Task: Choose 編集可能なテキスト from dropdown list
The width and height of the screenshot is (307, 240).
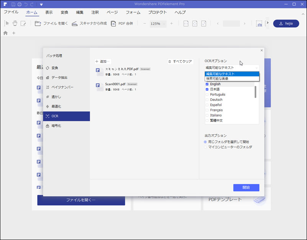Action: [232, 74]
